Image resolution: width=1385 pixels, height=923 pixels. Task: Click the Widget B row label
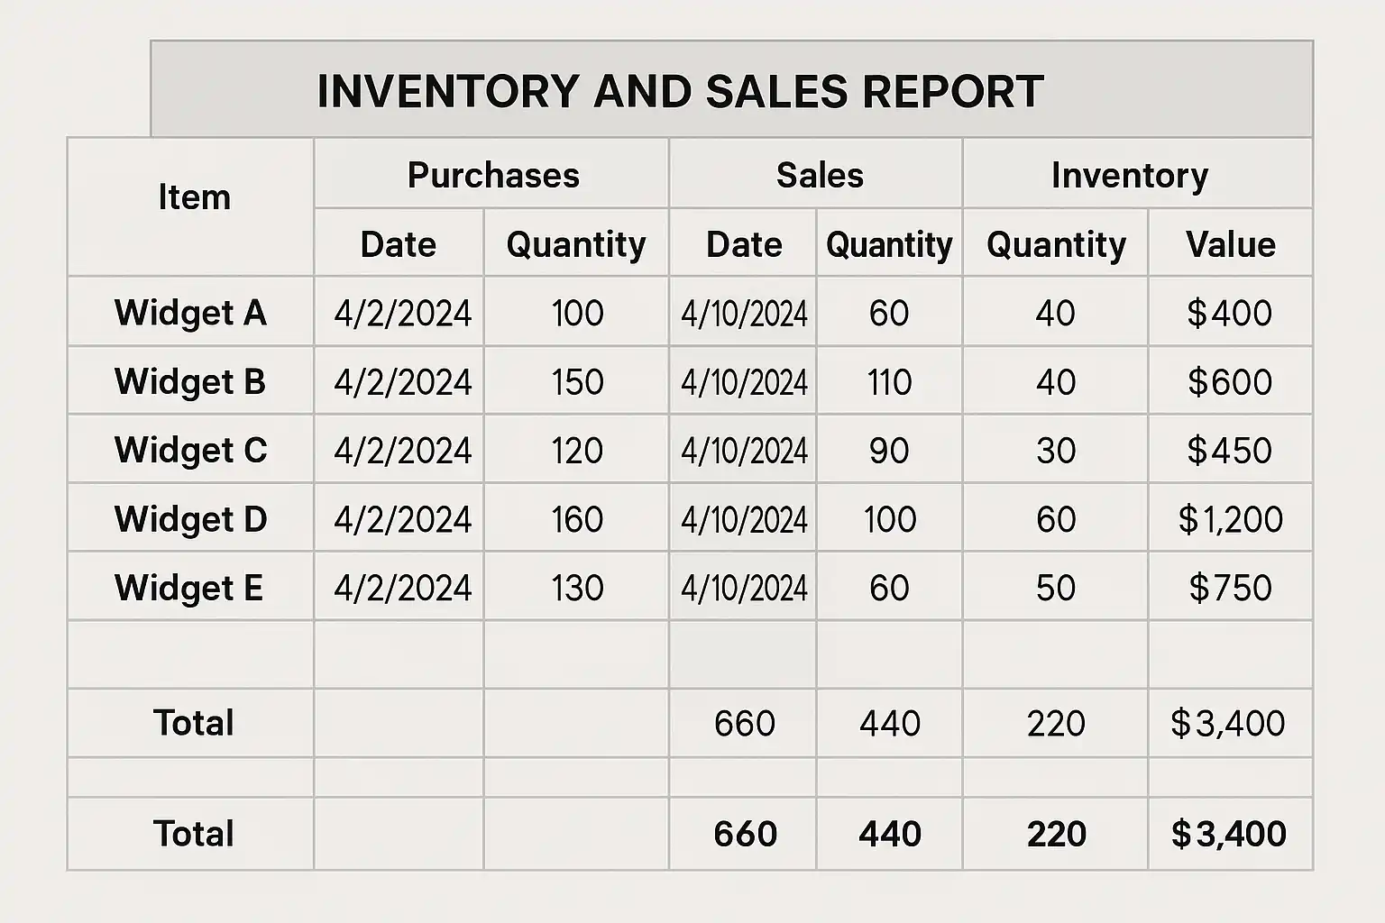(190, 381)
